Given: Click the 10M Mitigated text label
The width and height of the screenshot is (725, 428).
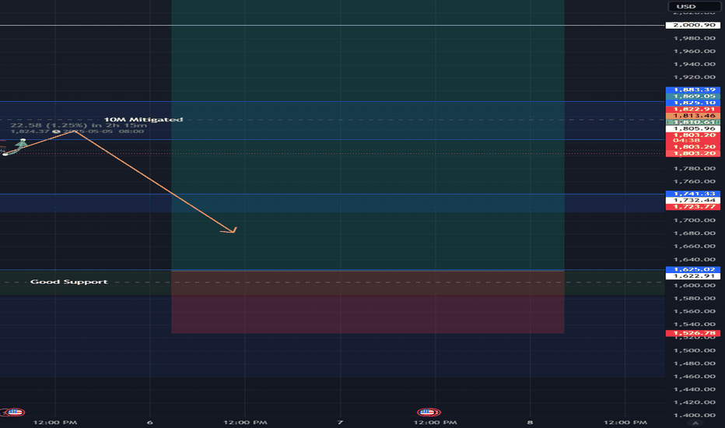Looking at the screenshot, I should click(x=143, y=119).
